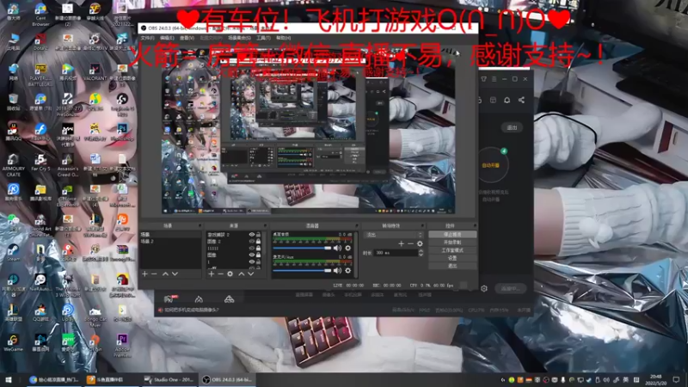
Task: Remove selected scene with minus icon
Action: coord(154,273)
